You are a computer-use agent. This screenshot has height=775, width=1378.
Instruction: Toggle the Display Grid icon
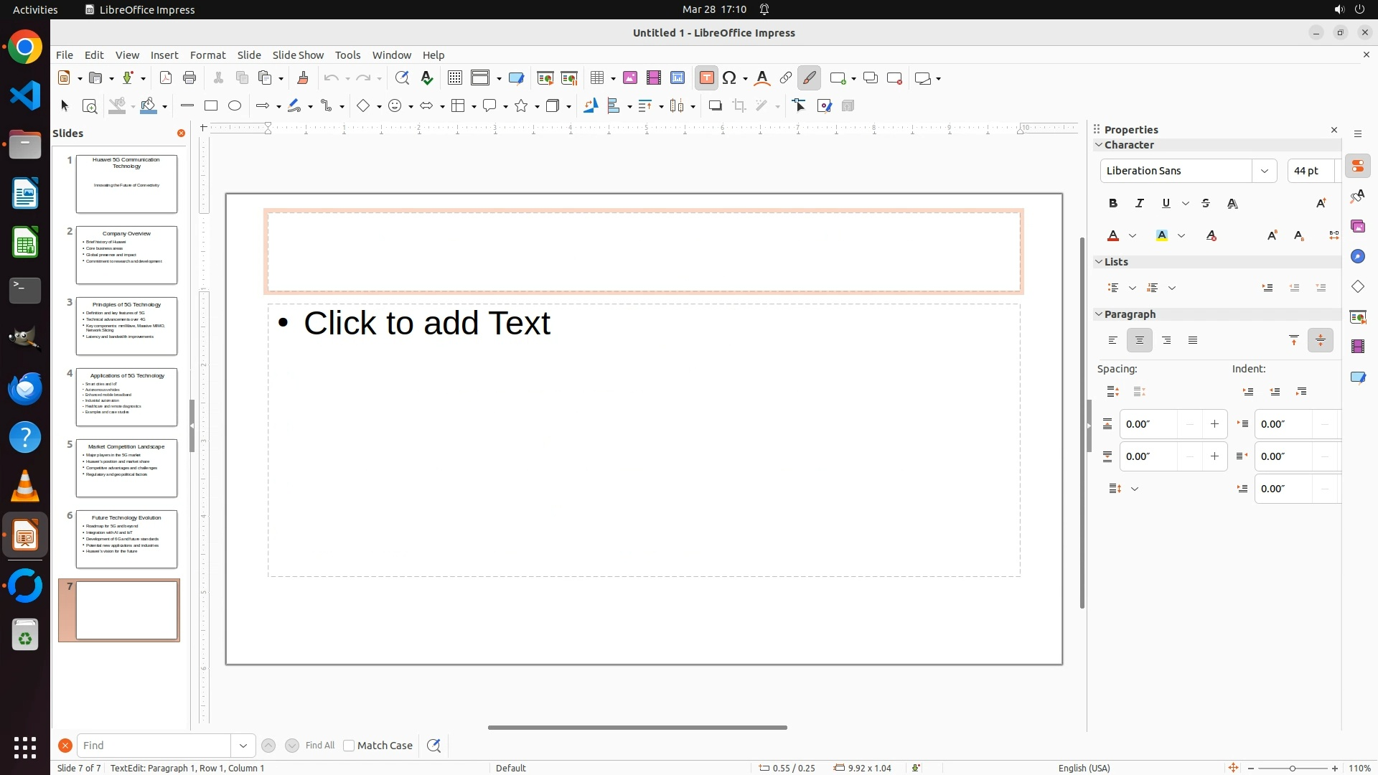click(x=454, y=78)
